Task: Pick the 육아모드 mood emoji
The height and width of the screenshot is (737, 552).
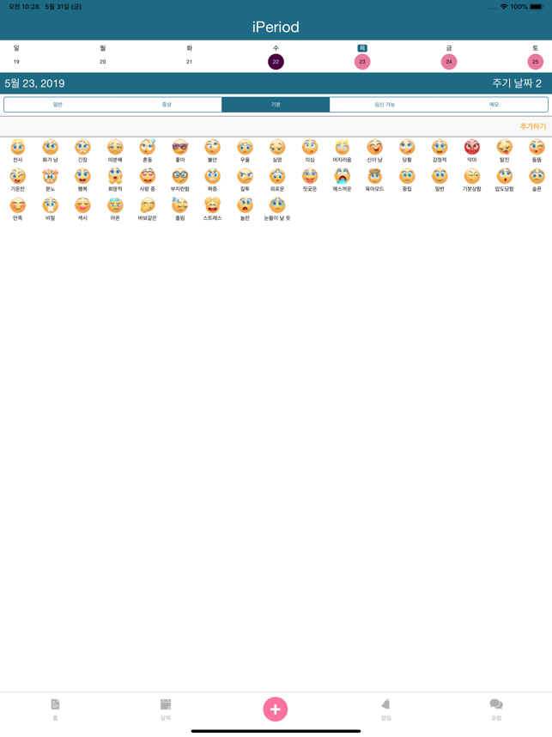Action: click(x=374, y=178)
